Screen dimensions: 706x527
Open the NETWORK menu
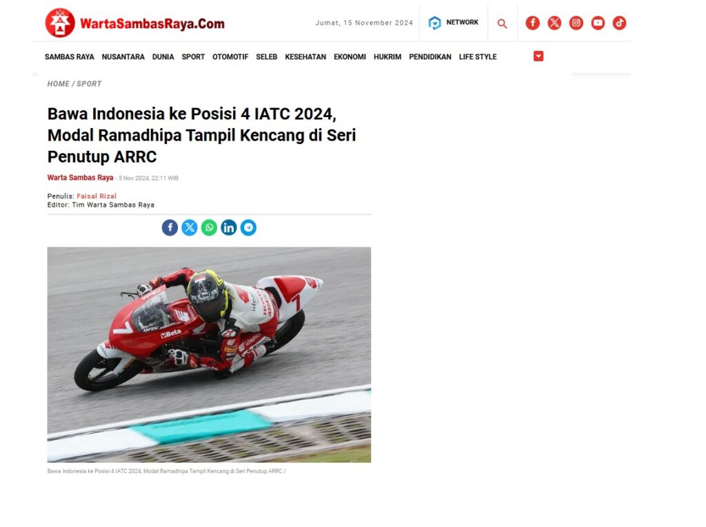[454, 23]
